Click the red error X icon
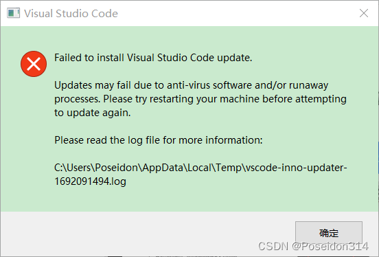Screen dimensions: 379x257 [34, 64]
